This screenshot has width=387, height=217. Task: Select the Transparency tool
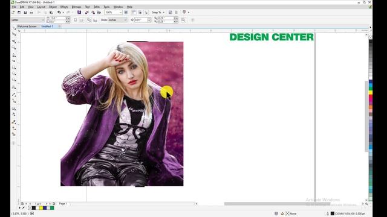pyautogui.click(x=14, y=115)
